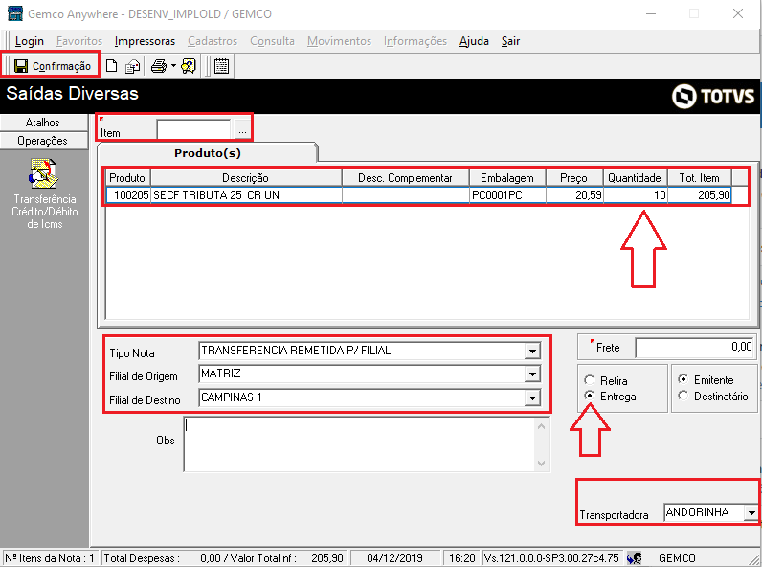This screenshot has height=567, width=762.
Task: Click the GEMCO text in status bar
Action: coord(677,557)
